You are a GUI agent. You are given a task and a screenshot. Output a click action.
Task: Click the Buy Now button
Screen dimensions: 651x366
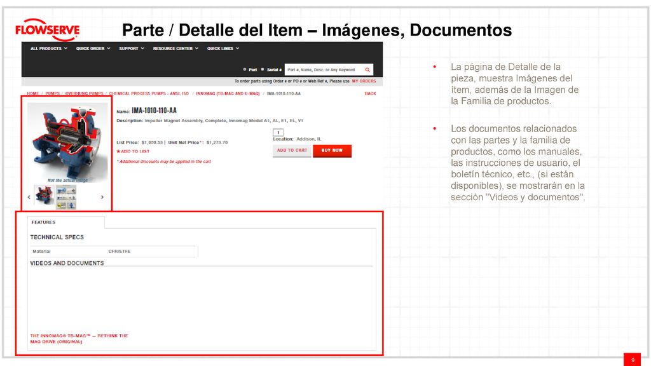pyautogui.click(x=332, y=151)
